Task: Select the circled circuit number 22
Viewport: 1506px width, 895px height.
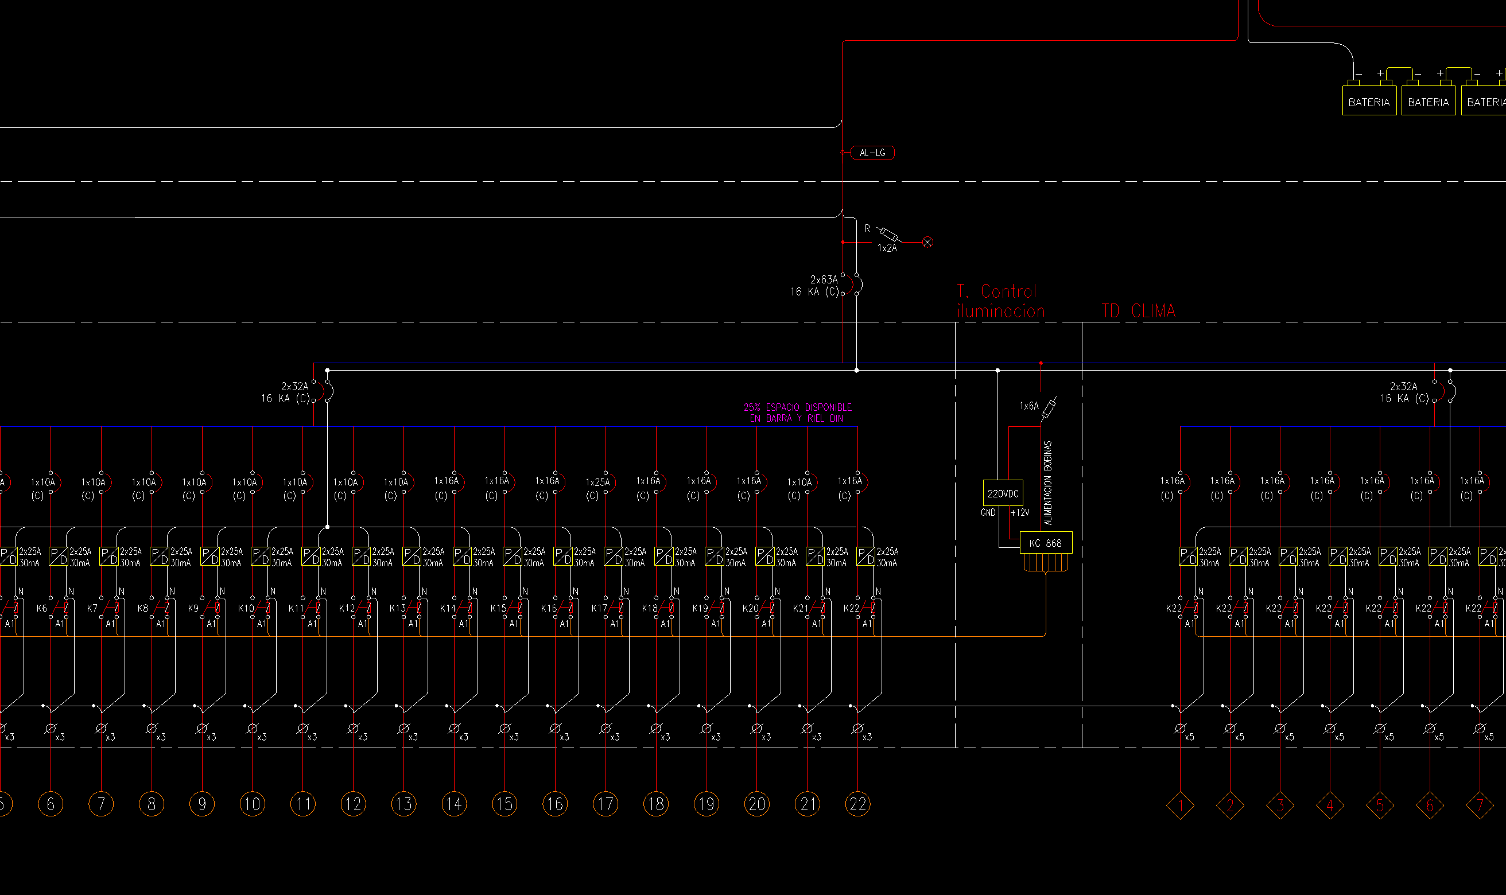Action: coord(857,804)
